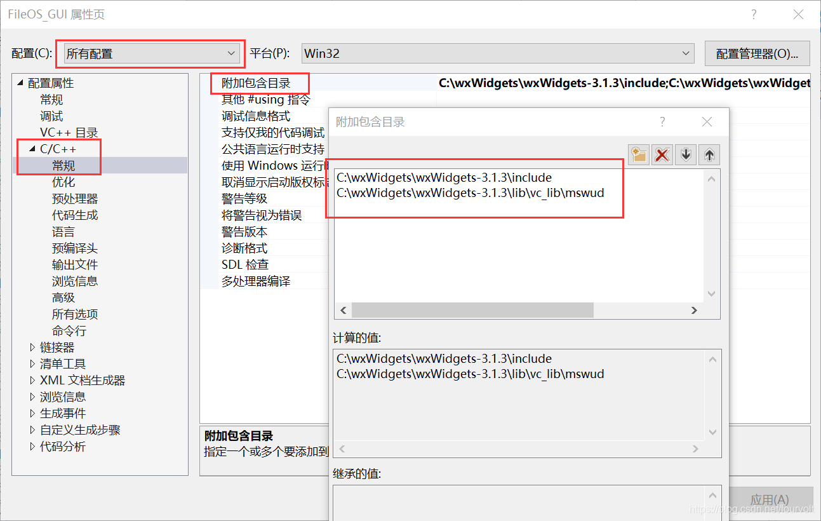Select 所有选项 in the tree
Viewport: 821px width, 521px height.
[75, 315]
